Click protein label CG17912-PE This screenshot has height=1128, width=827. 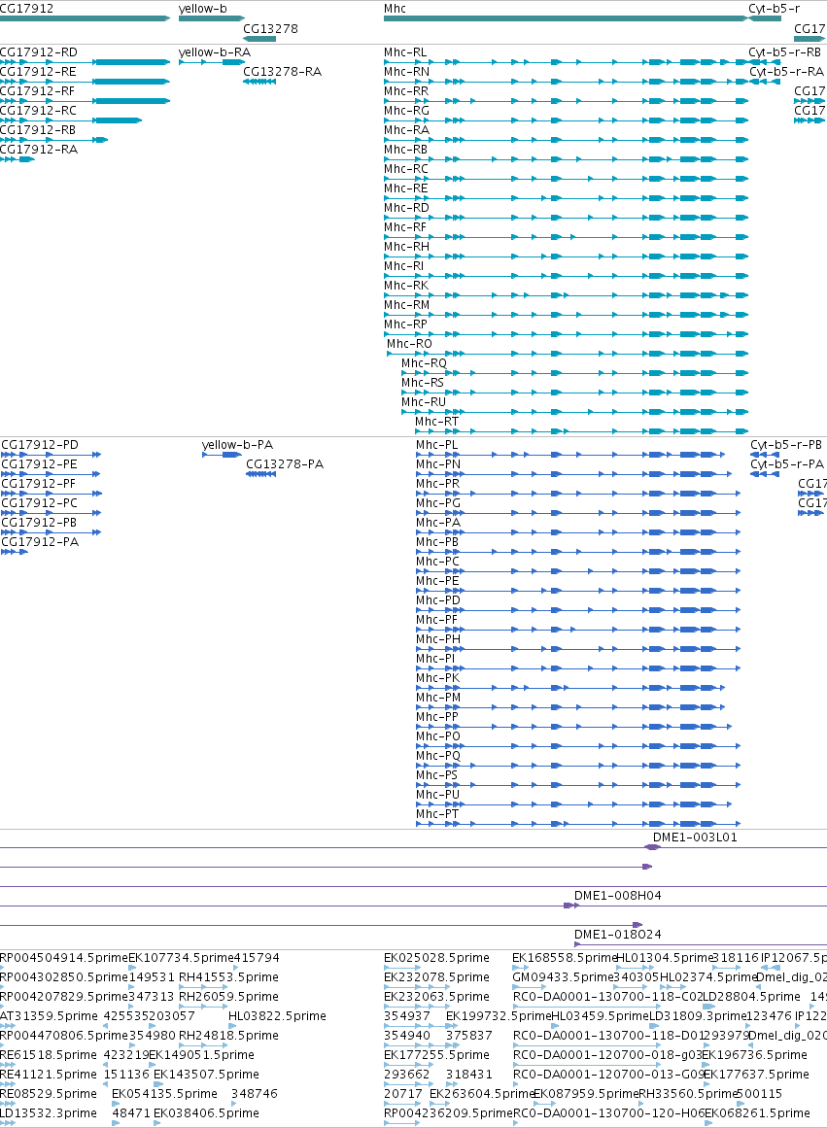(39, 464)
